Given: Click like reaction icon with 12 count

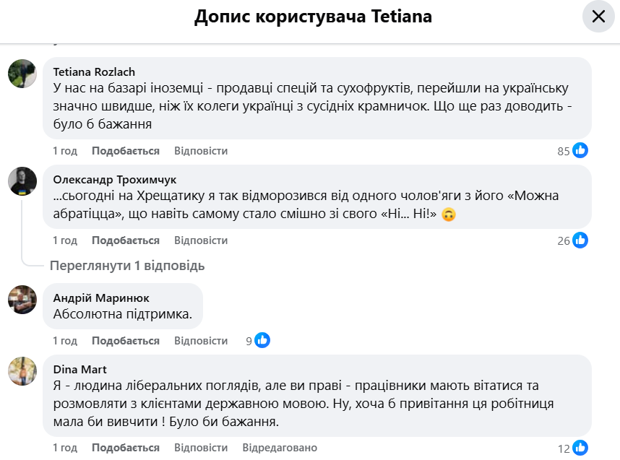Looking at the screenshot, I should click(580, 448).
